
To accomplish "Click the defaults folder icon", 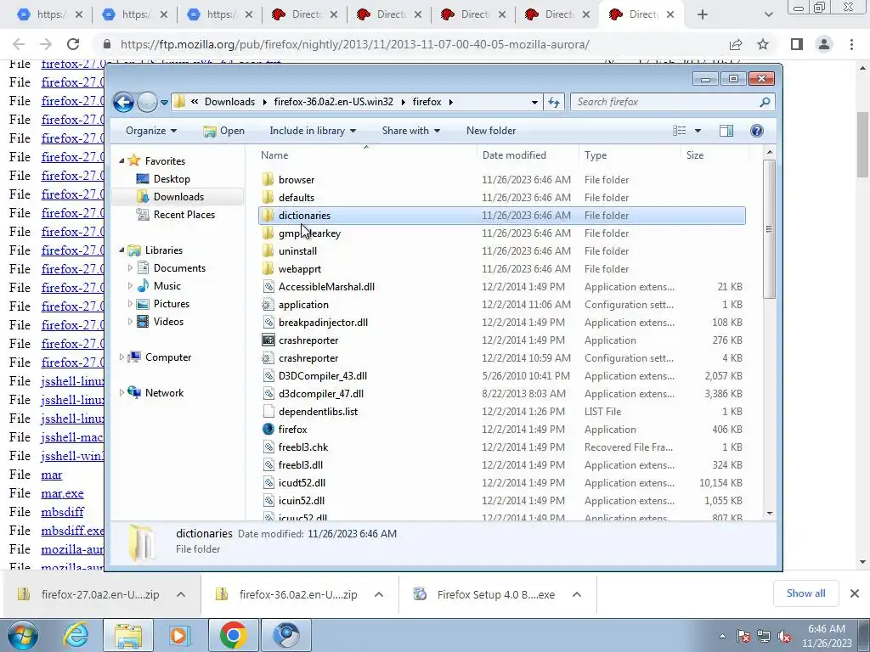I will [x=268, y=197].
